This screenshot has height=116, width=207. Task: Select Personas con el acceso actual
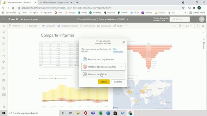pyautogui.click(x=103, y=67)
